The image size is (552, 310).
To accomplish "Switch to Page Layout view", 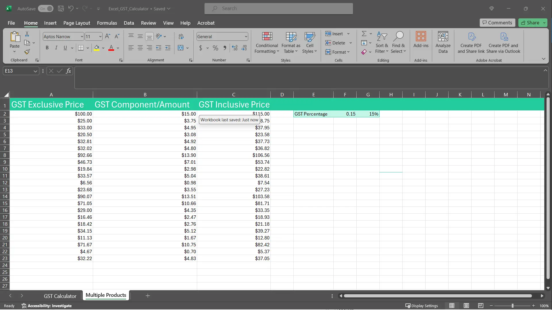I will pos(466,306).
